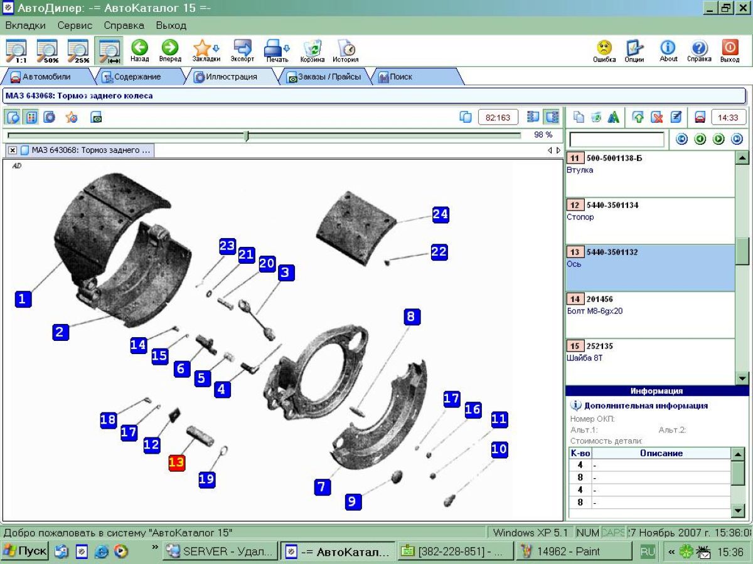Go to previous part navigation button
The image size is (753, 564).
[700, 139]
